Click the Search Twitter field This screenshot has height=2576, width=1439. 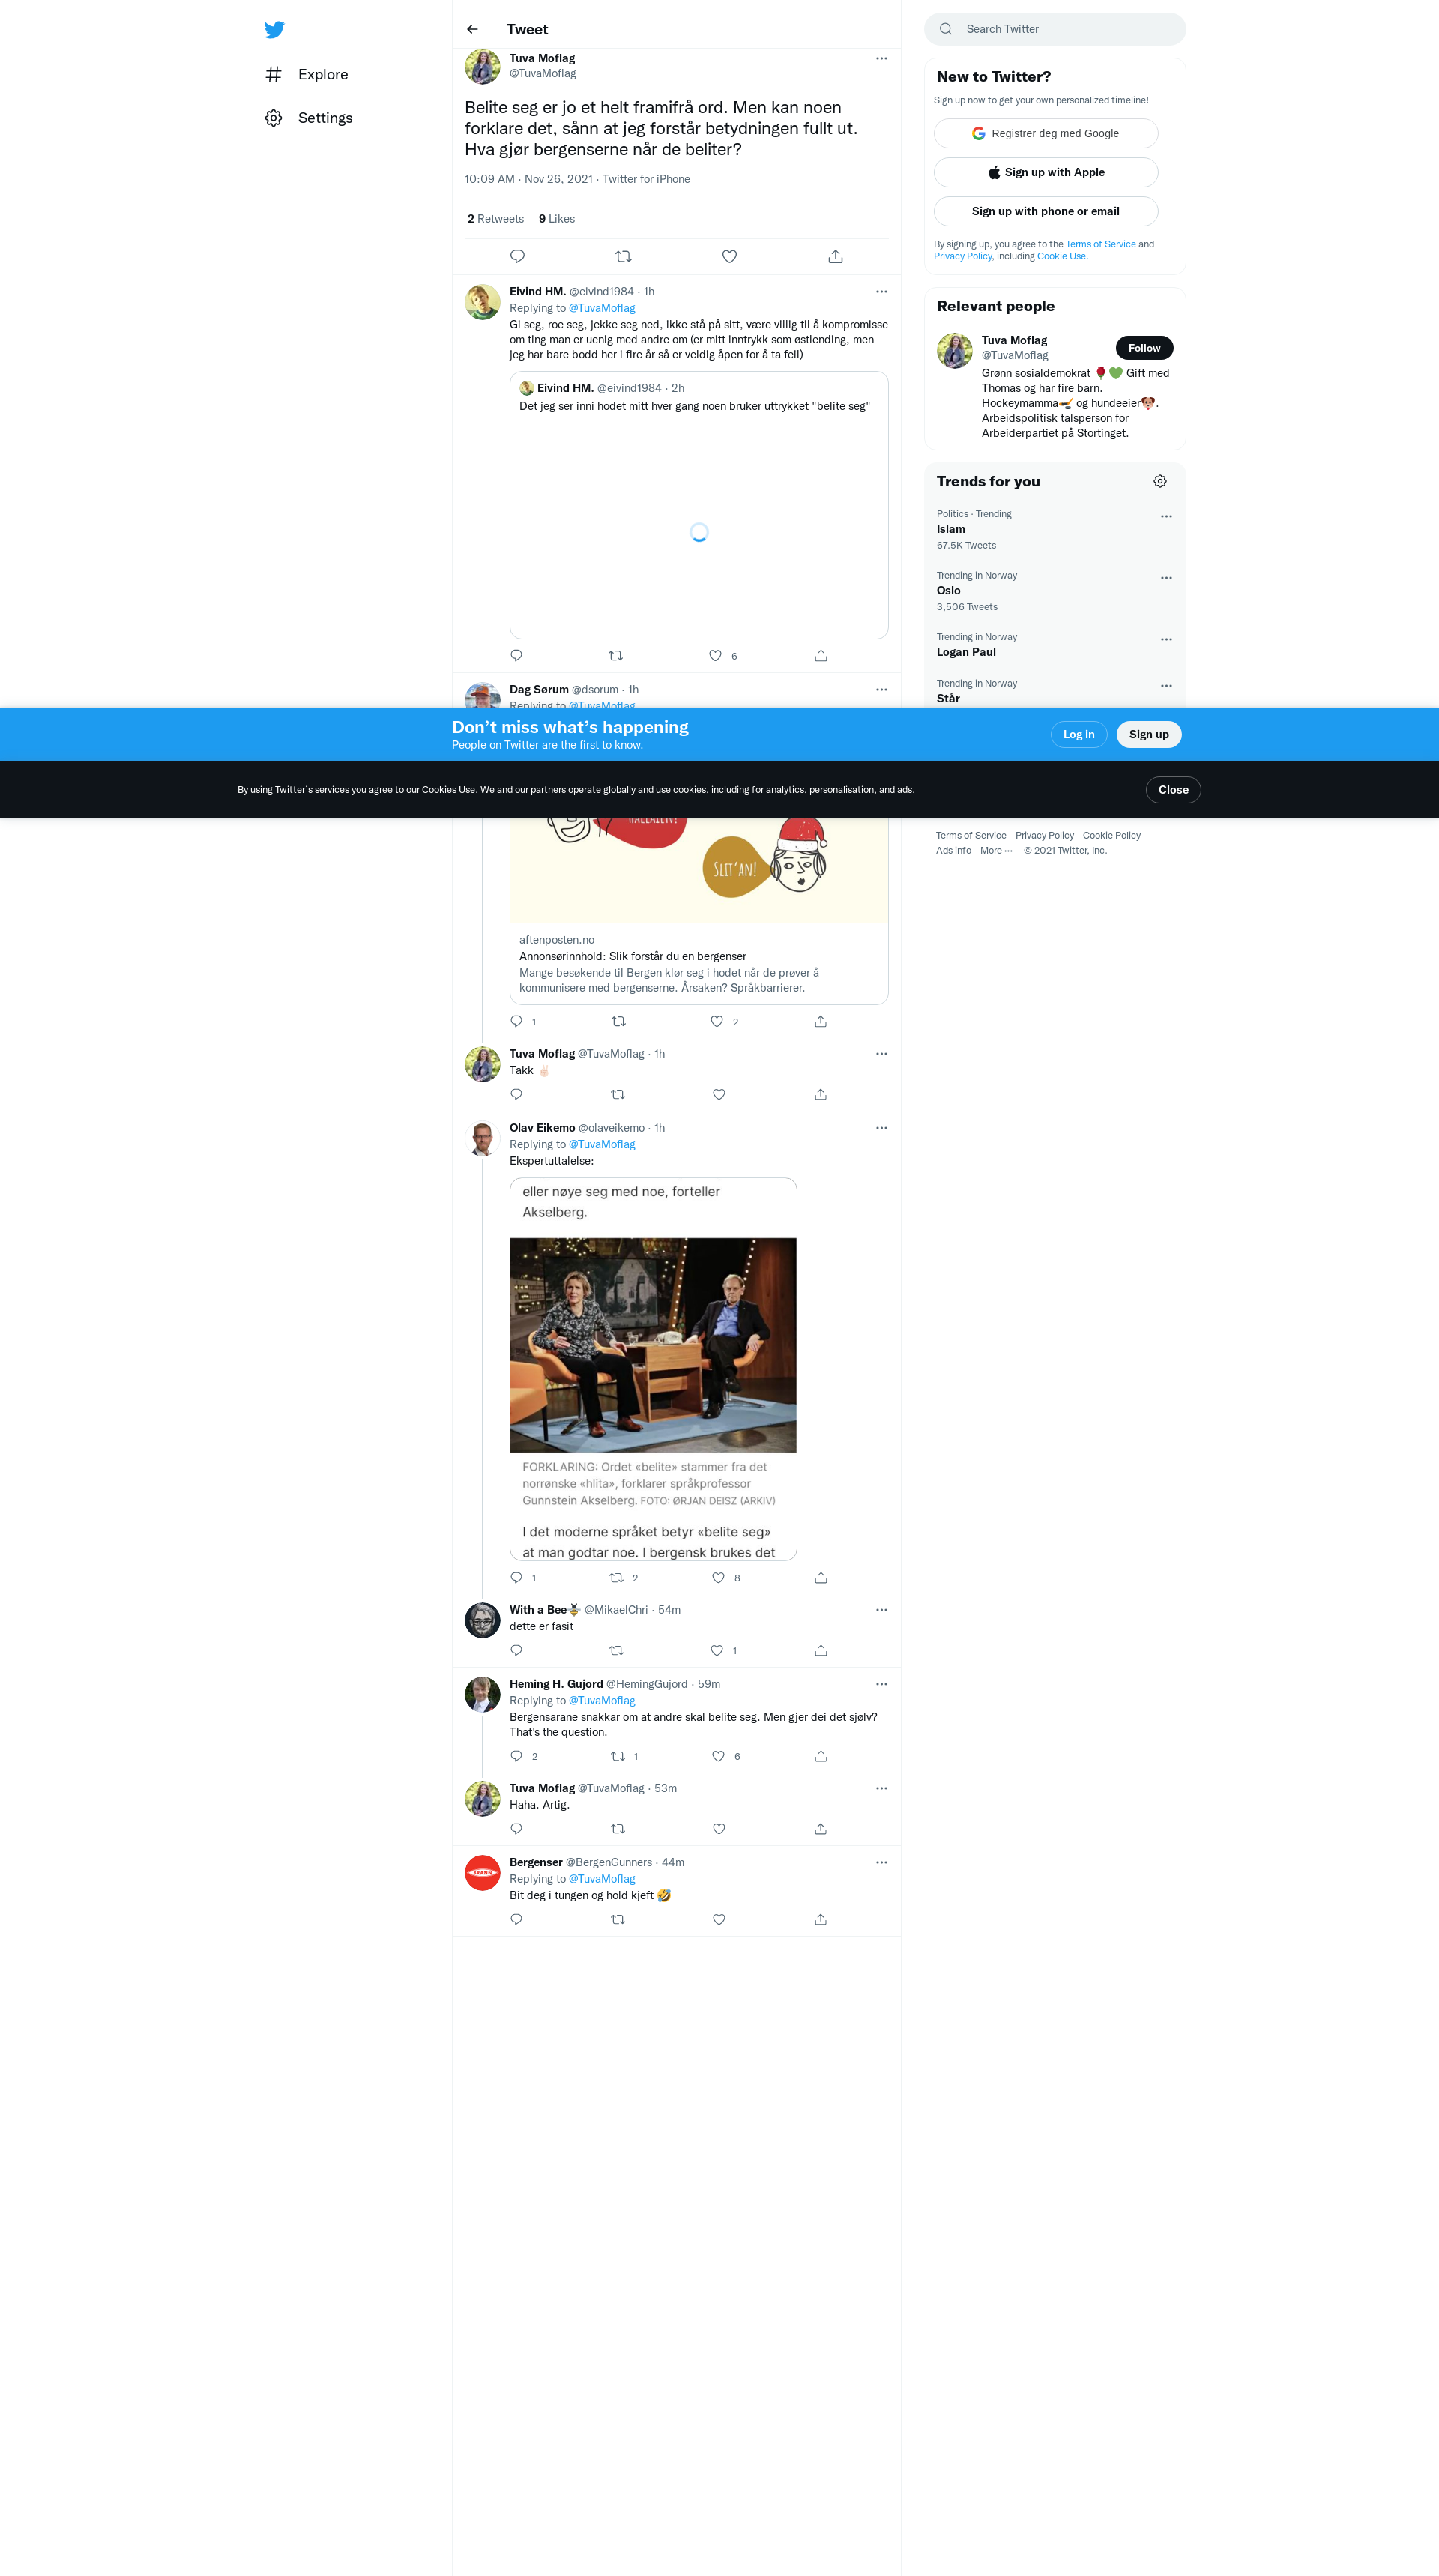point(1055,29)
